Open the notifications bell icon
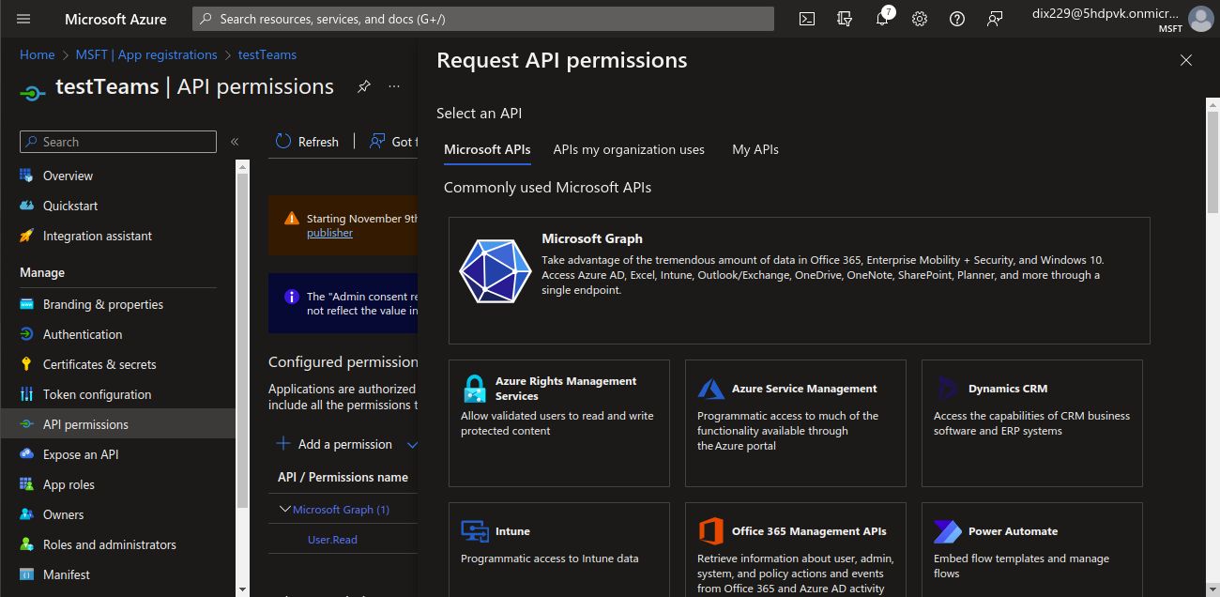Screen dimensions: 1220x597 point(883,19)
